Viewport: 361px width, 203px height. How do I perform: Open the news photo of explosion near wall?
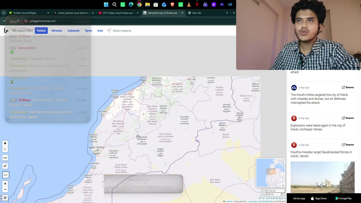322,177
